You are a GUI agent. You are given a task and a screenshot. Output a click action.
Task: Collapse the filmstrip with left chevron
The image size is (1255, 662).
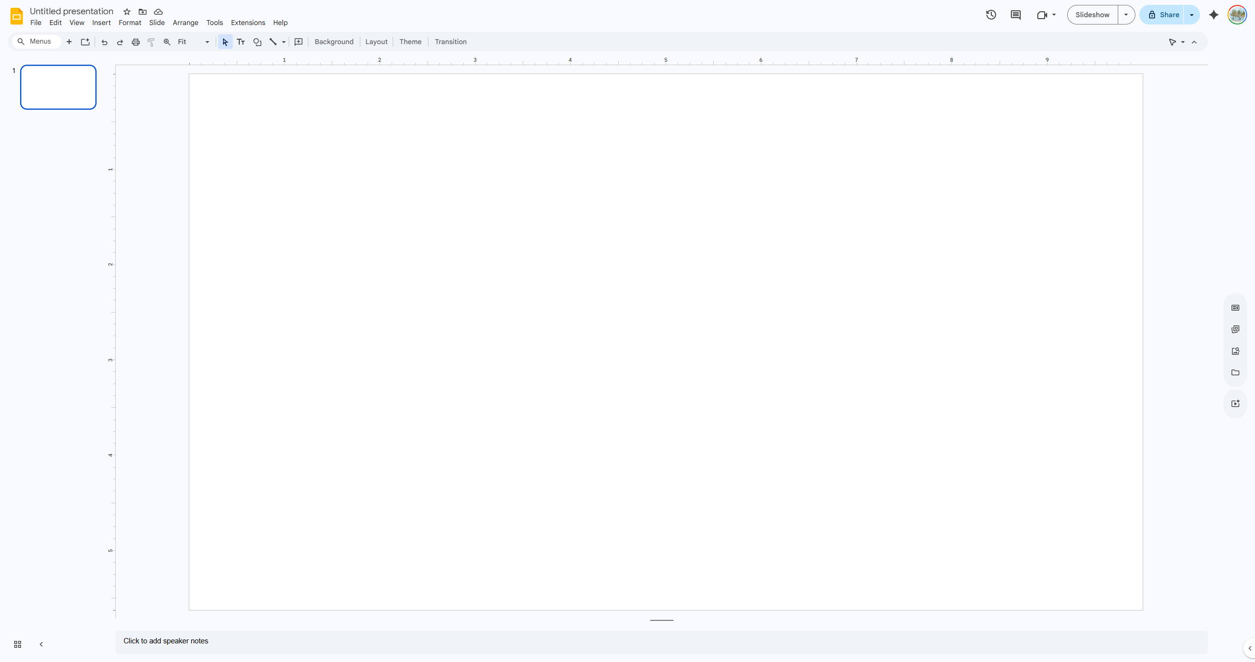pos(41,644)
